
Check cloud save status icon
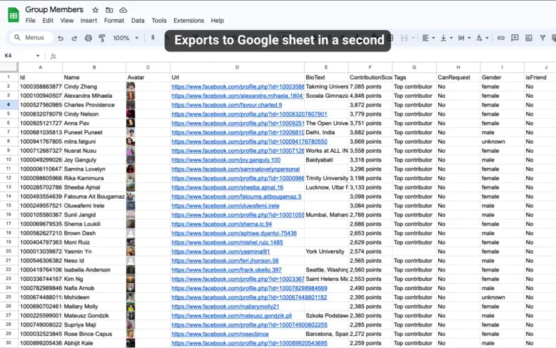coord(123,10)
